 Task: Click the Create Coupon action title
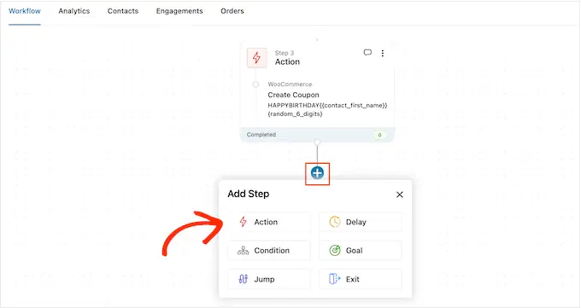(x=293, y=95)
